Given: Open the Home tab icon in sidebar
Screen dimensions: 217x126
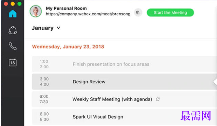Looking at the screenshot, I should (13, 14).
